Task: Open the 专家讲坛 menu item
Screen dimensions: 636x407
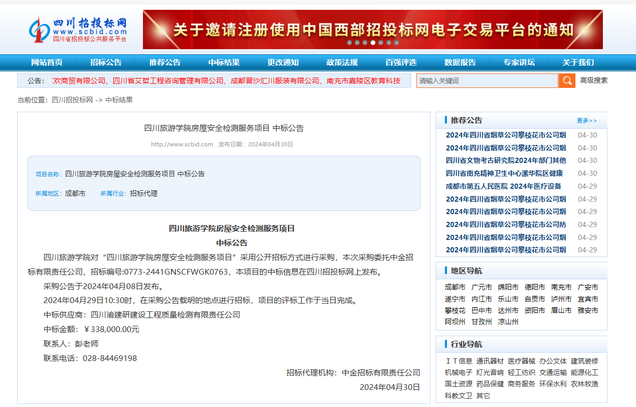Action: (x=519, y=63)
